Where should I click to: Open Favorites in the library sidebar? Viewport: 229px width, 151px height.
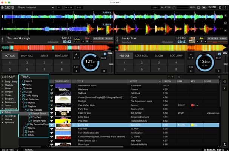8,123
